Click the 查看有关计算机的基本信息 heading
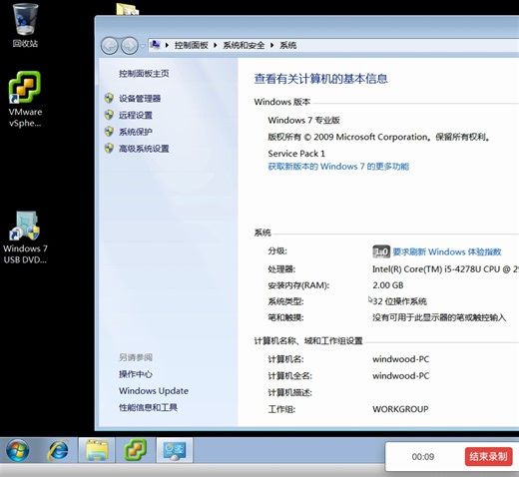519x477 pixels. click(321, 79)
